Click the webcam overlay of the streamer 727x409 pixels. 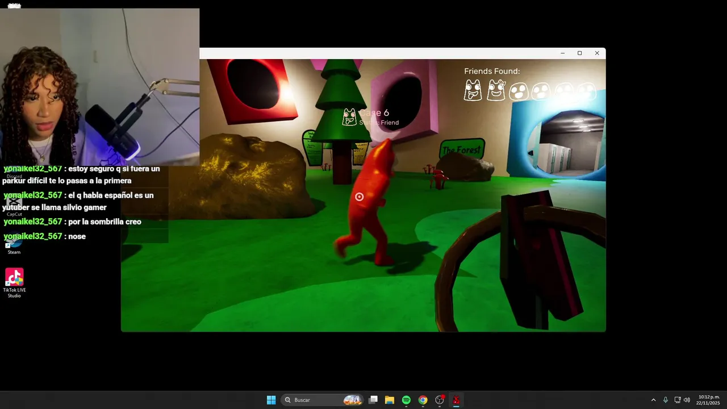click(99, 87)
